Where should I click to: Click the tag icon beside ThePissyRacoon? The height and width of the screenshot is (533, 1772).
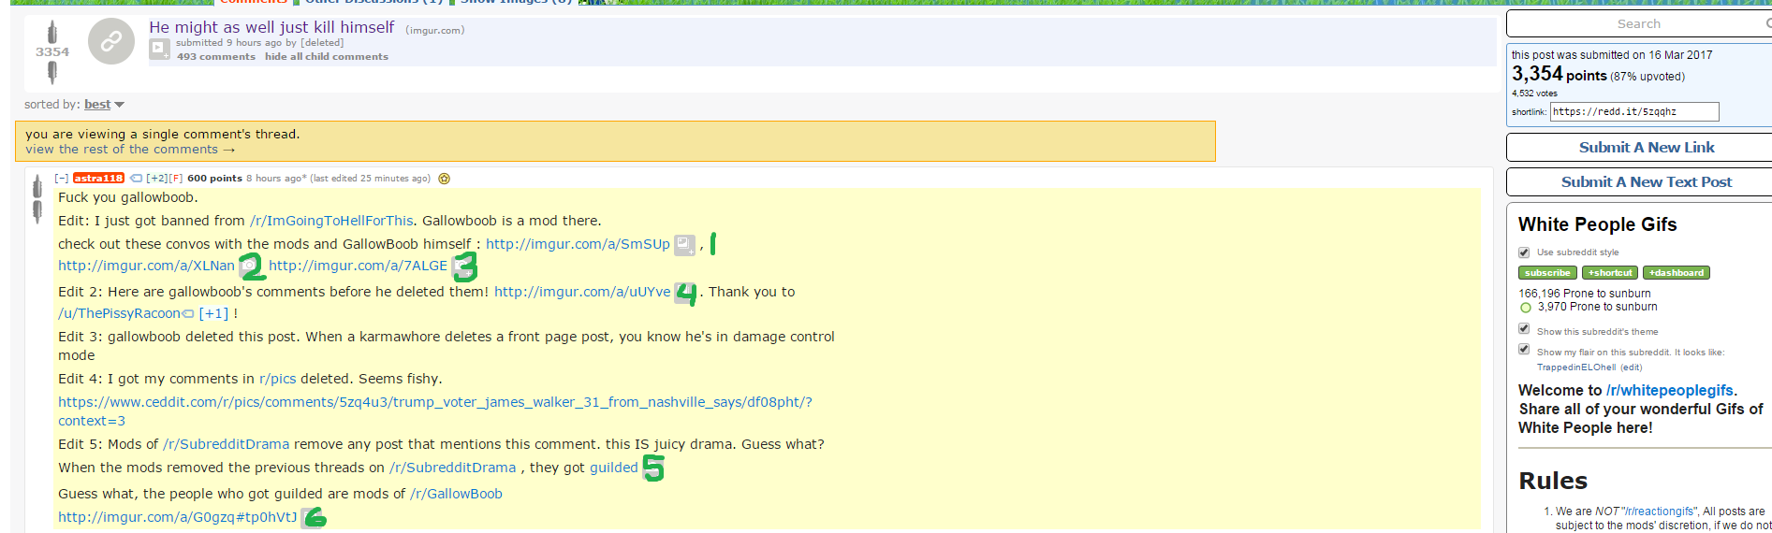pyautogui.click(x=188, y=313)
